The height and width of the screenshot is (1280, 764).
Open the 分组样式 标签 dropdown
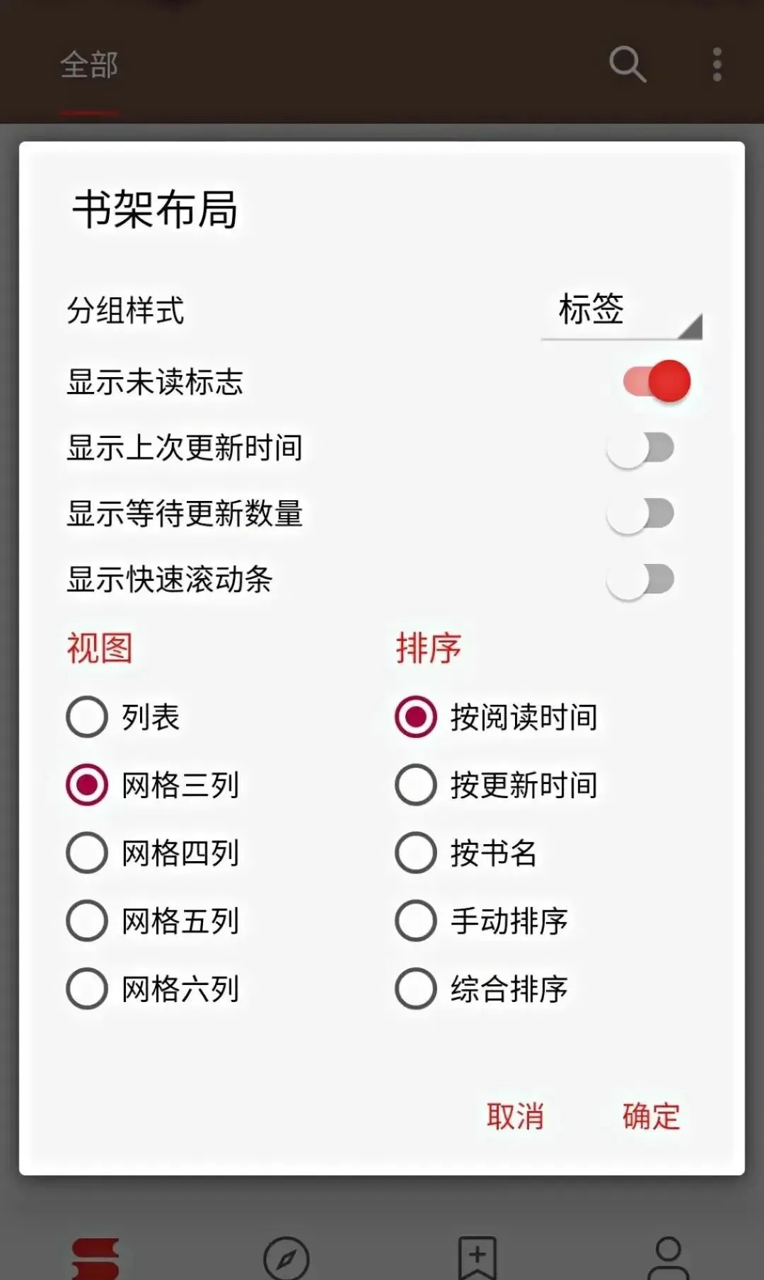click(621, 311)
